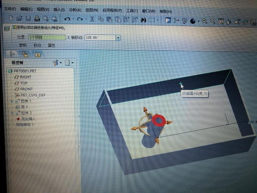Click the shaded sphere appearance icon
The height and width of the screenshot is (193, 257).
coord(193,21)
